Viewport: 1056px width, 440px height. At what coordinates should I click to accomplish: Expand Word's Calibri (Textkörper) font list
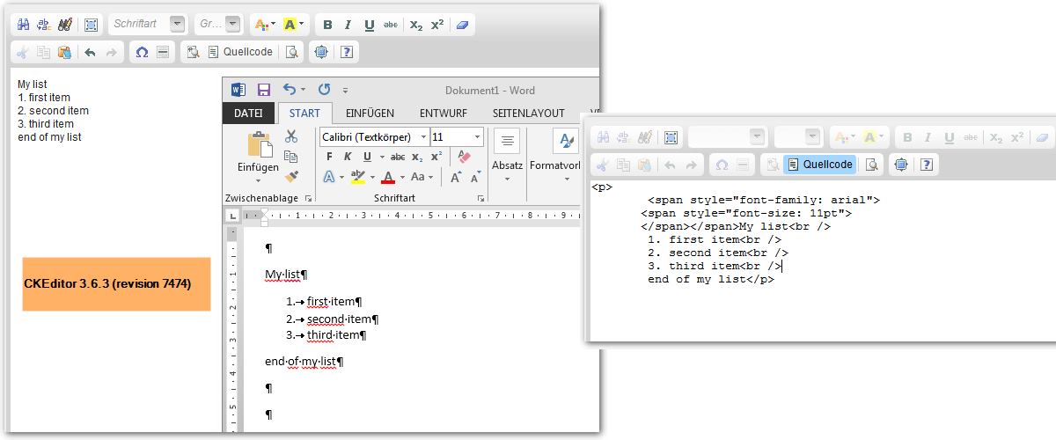424,136
